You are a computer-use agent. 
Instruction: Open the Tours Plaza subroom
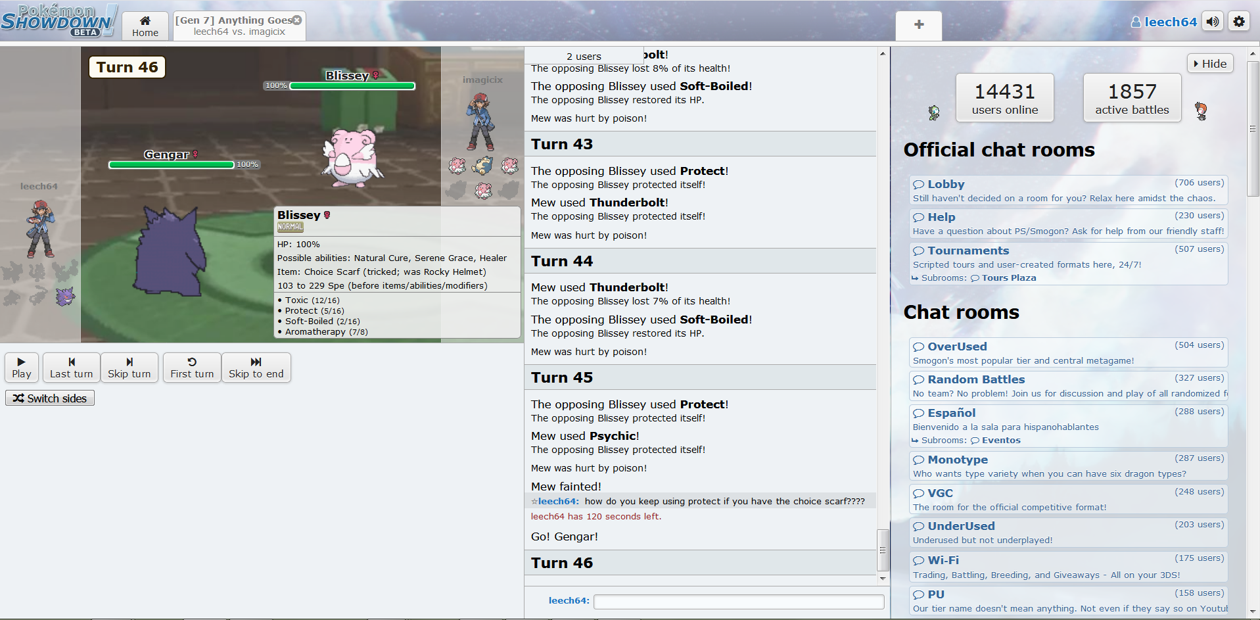1008,278
